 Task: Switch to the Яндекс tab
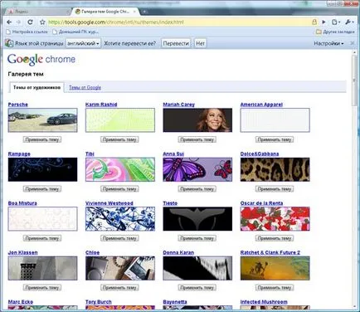point(39,12)
